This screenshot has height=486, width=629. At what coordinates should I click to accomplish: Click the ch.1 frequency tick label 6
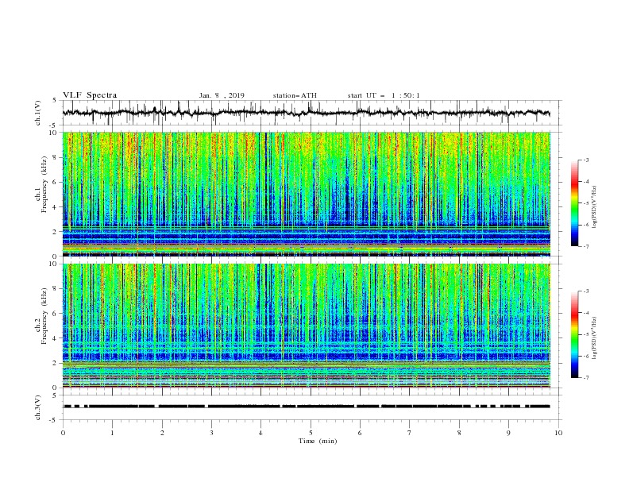(x=56, y=182)
